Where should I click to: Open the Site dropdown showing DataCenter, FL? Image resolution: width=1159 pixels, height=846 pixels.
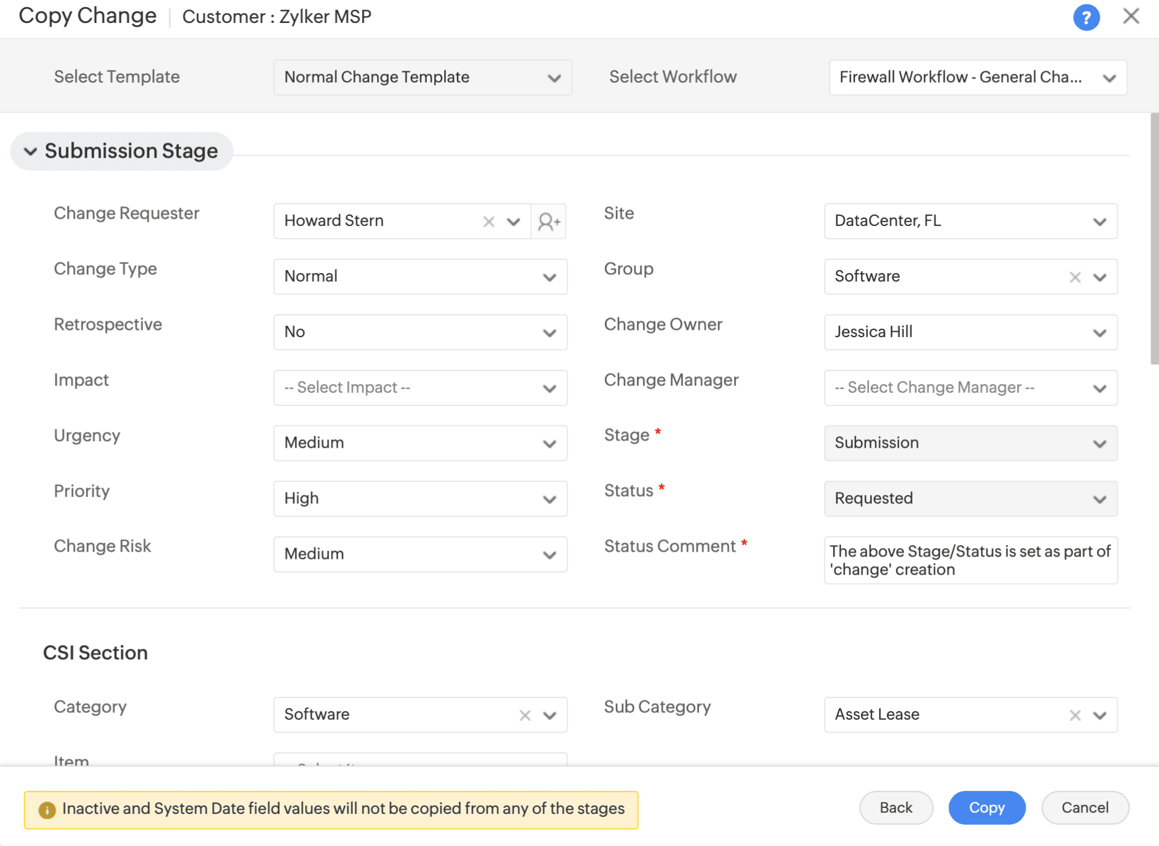pyautogui.click(x=970, y=221)
